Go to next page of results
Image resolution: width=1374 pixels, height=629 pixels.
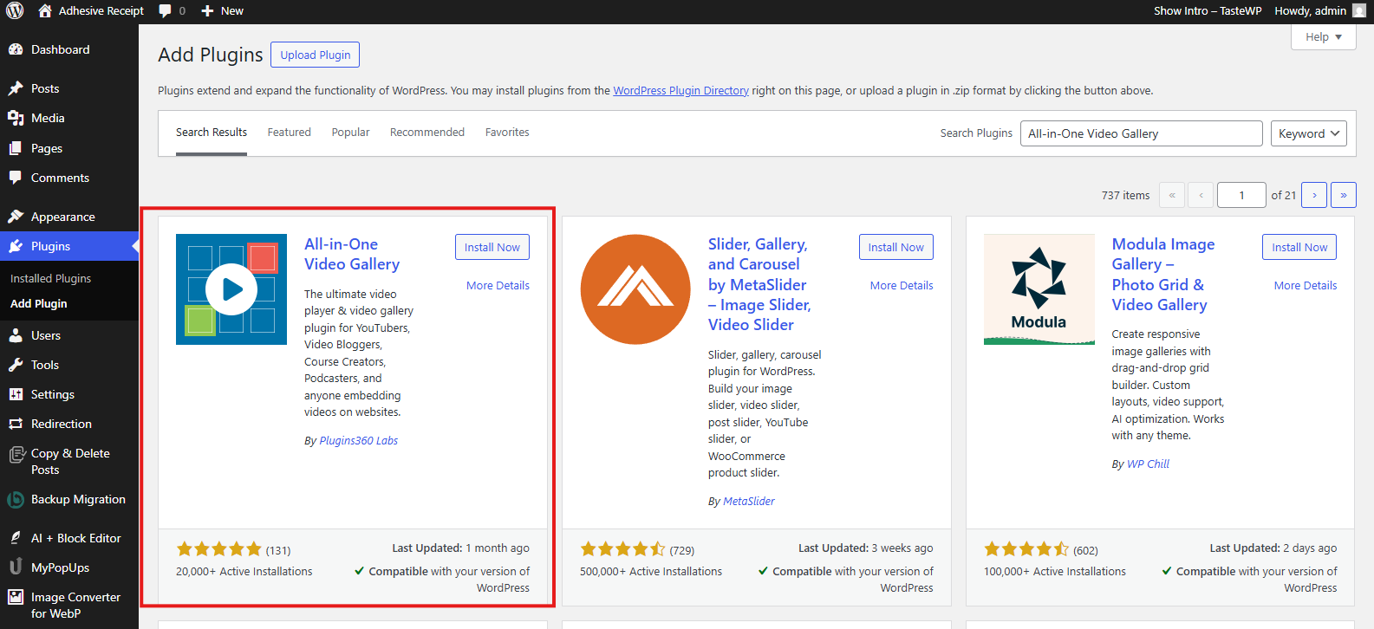[1314, 195]
